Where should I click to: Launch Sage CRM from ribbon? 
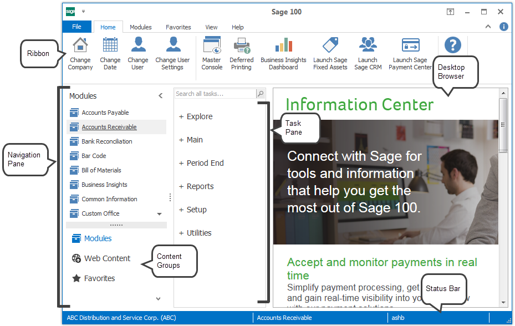(x=368, y=45)
